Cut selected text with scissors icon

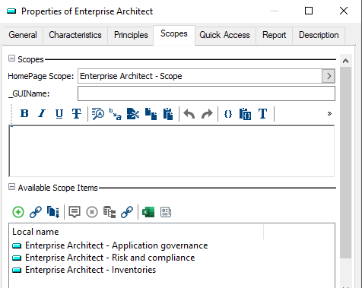coord(133,114)
